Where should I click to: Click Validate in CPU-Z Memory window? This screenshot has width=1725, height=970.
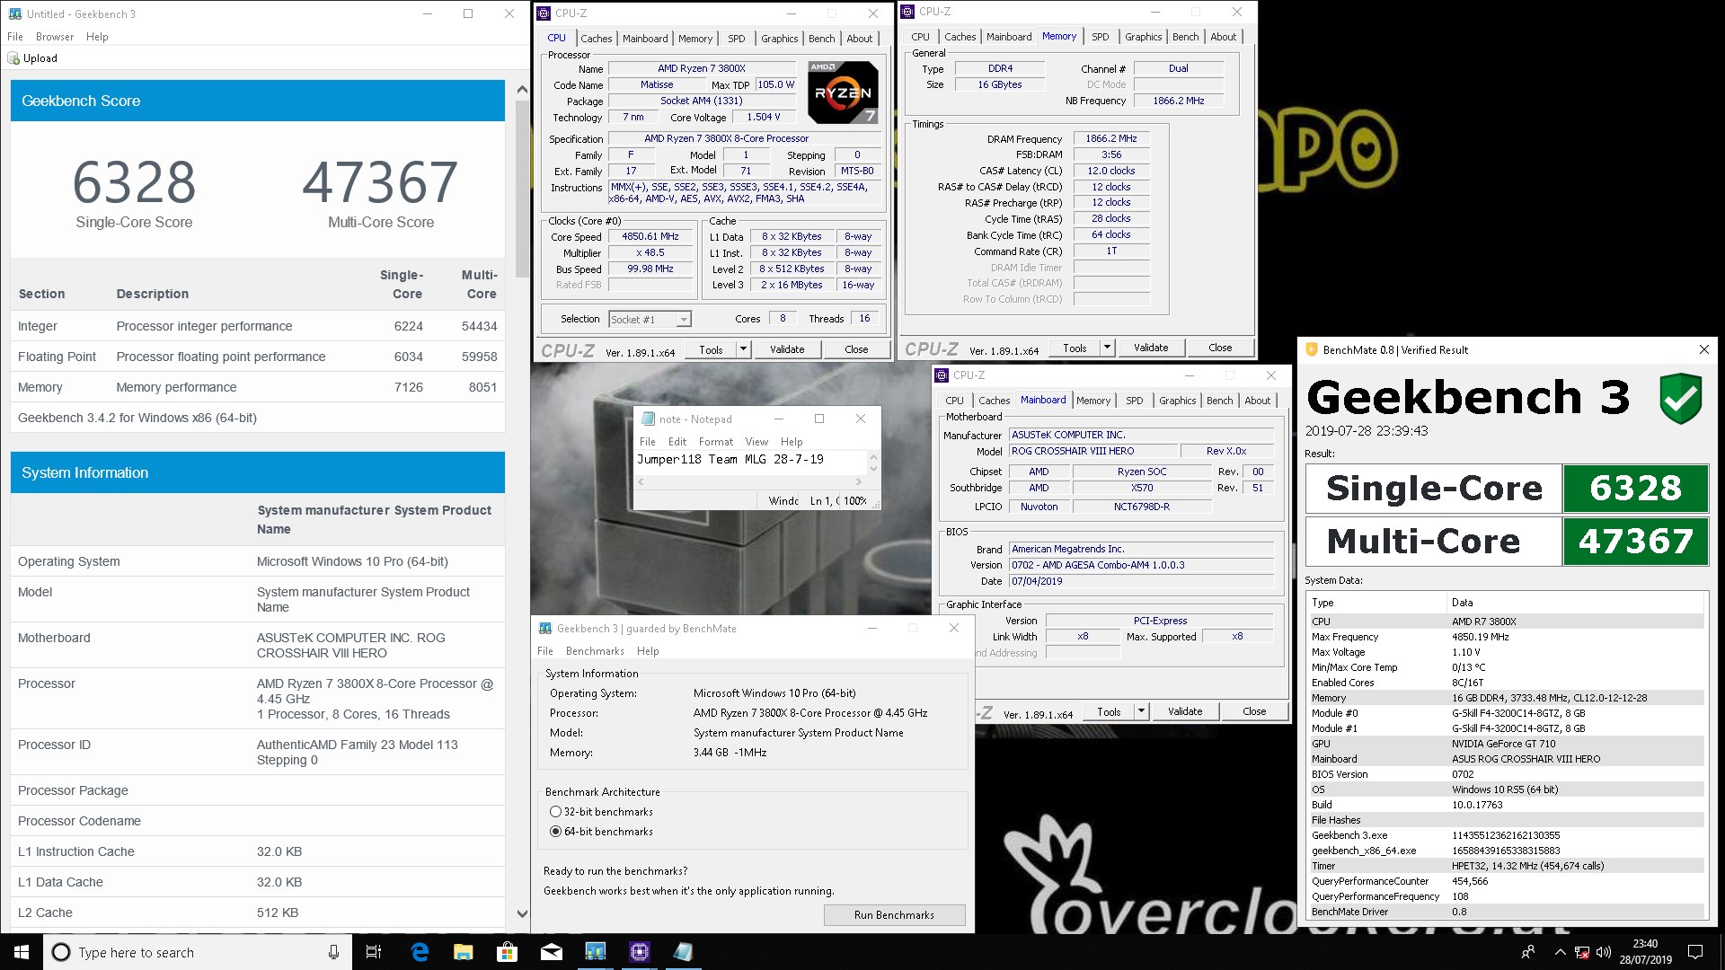(1151, 348)
